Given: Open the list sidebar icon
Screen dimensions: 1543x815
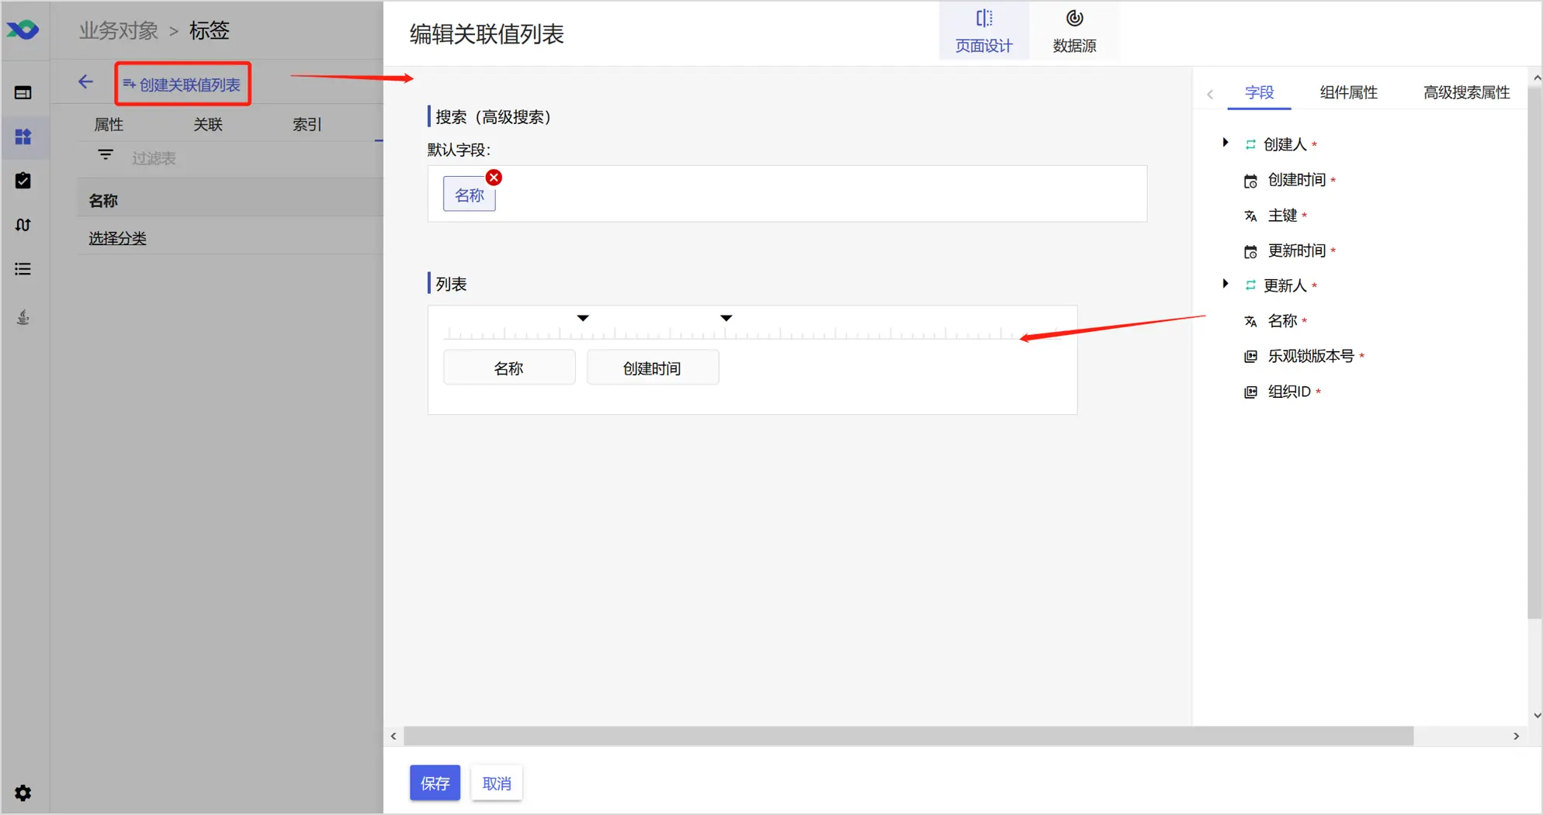Looking at the screenshot, I should click(x=23, y=269).
